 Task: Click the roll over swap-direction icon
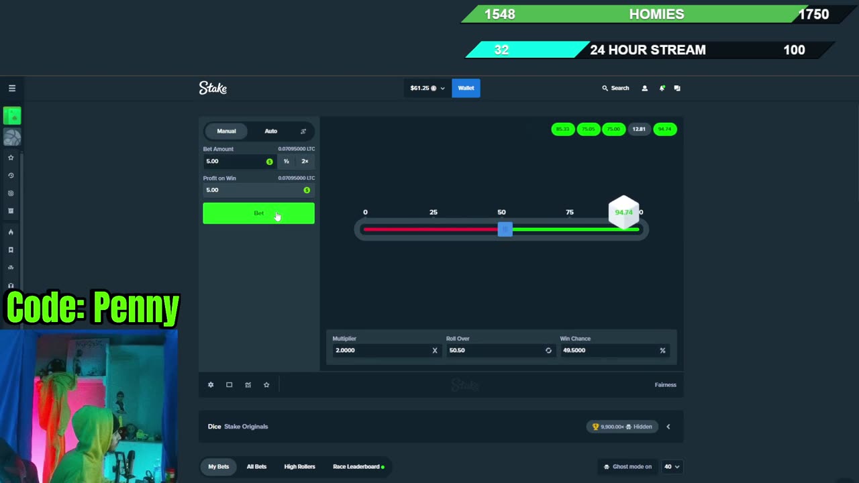(x=548, y=350)
